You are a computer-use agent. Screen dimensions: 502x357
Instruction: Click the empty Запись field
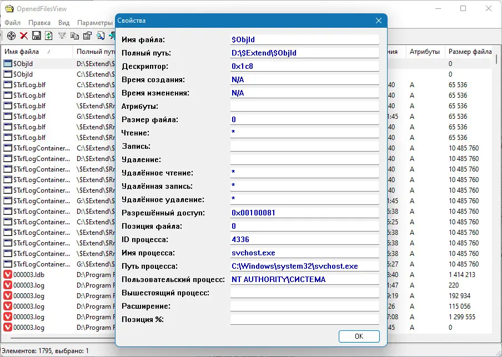tap(304, 147)
